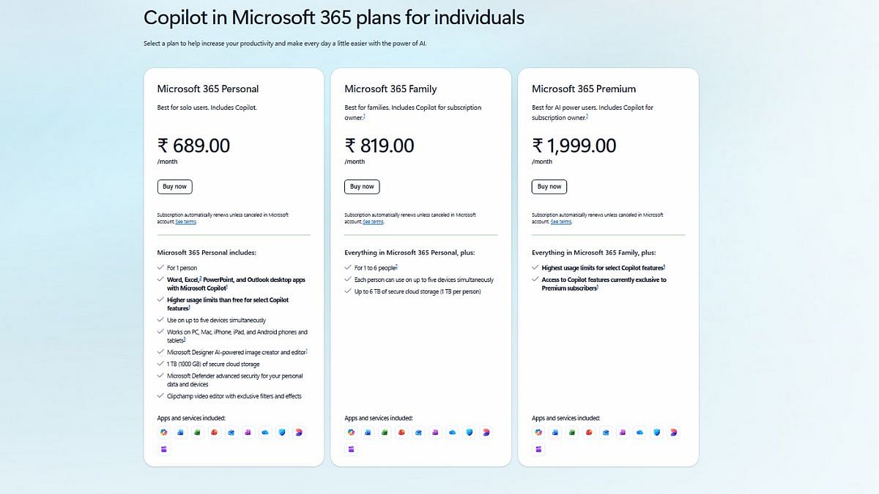Click the Excel icon under Apps and services

[197, 432]
